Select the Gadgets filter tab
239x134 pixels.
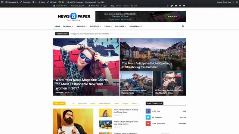click(x=125, y=103)
